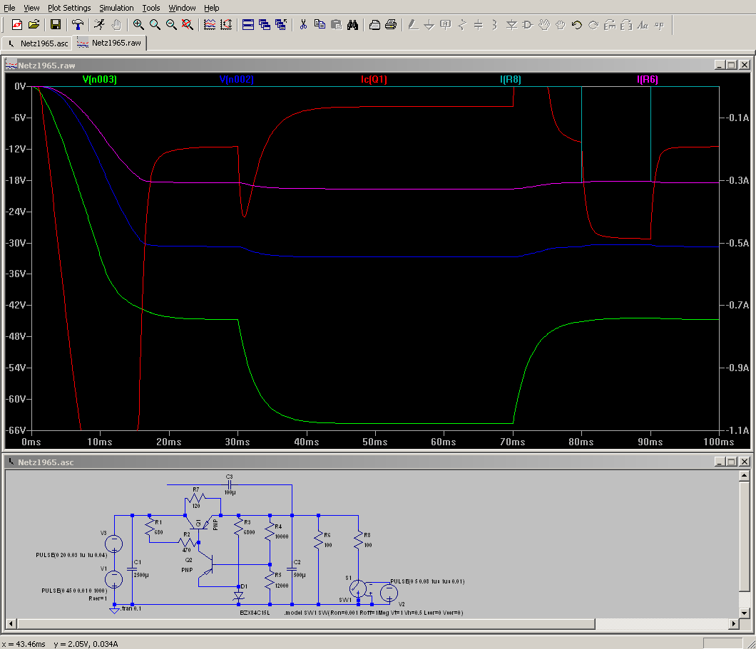Click the V(n002) trace label
Viewport: 756px width, 649px height.
click(x=236, y=80)
